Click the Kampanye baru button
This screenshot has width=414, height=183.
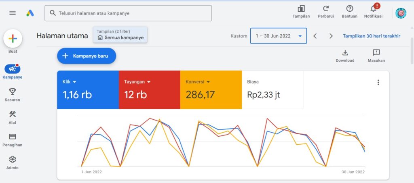pyautogui.click(x=87, y=56)
